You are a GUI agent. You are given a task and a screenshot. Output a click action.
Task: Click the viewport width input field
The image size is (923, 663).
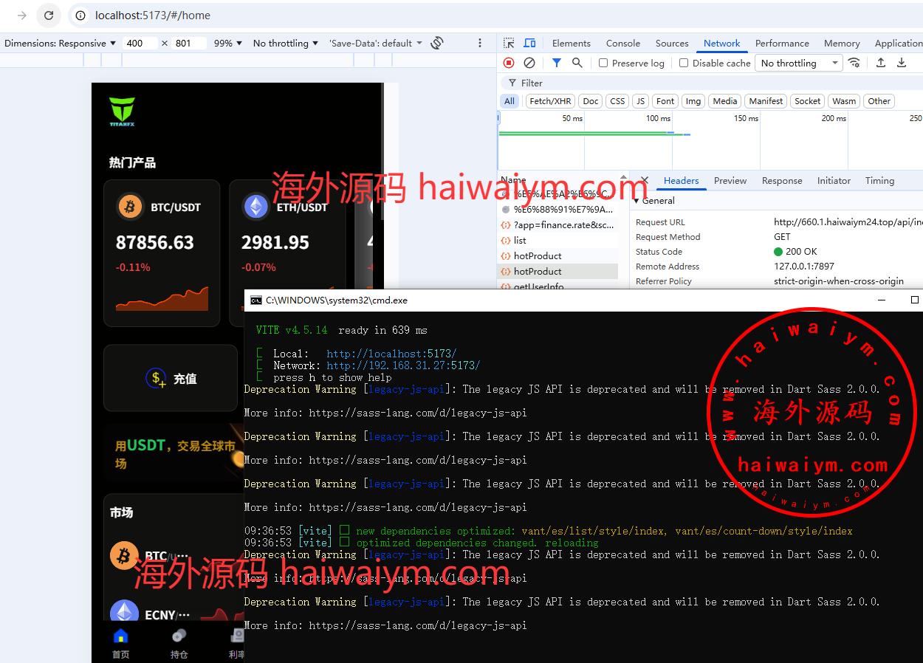click(140, 44)
